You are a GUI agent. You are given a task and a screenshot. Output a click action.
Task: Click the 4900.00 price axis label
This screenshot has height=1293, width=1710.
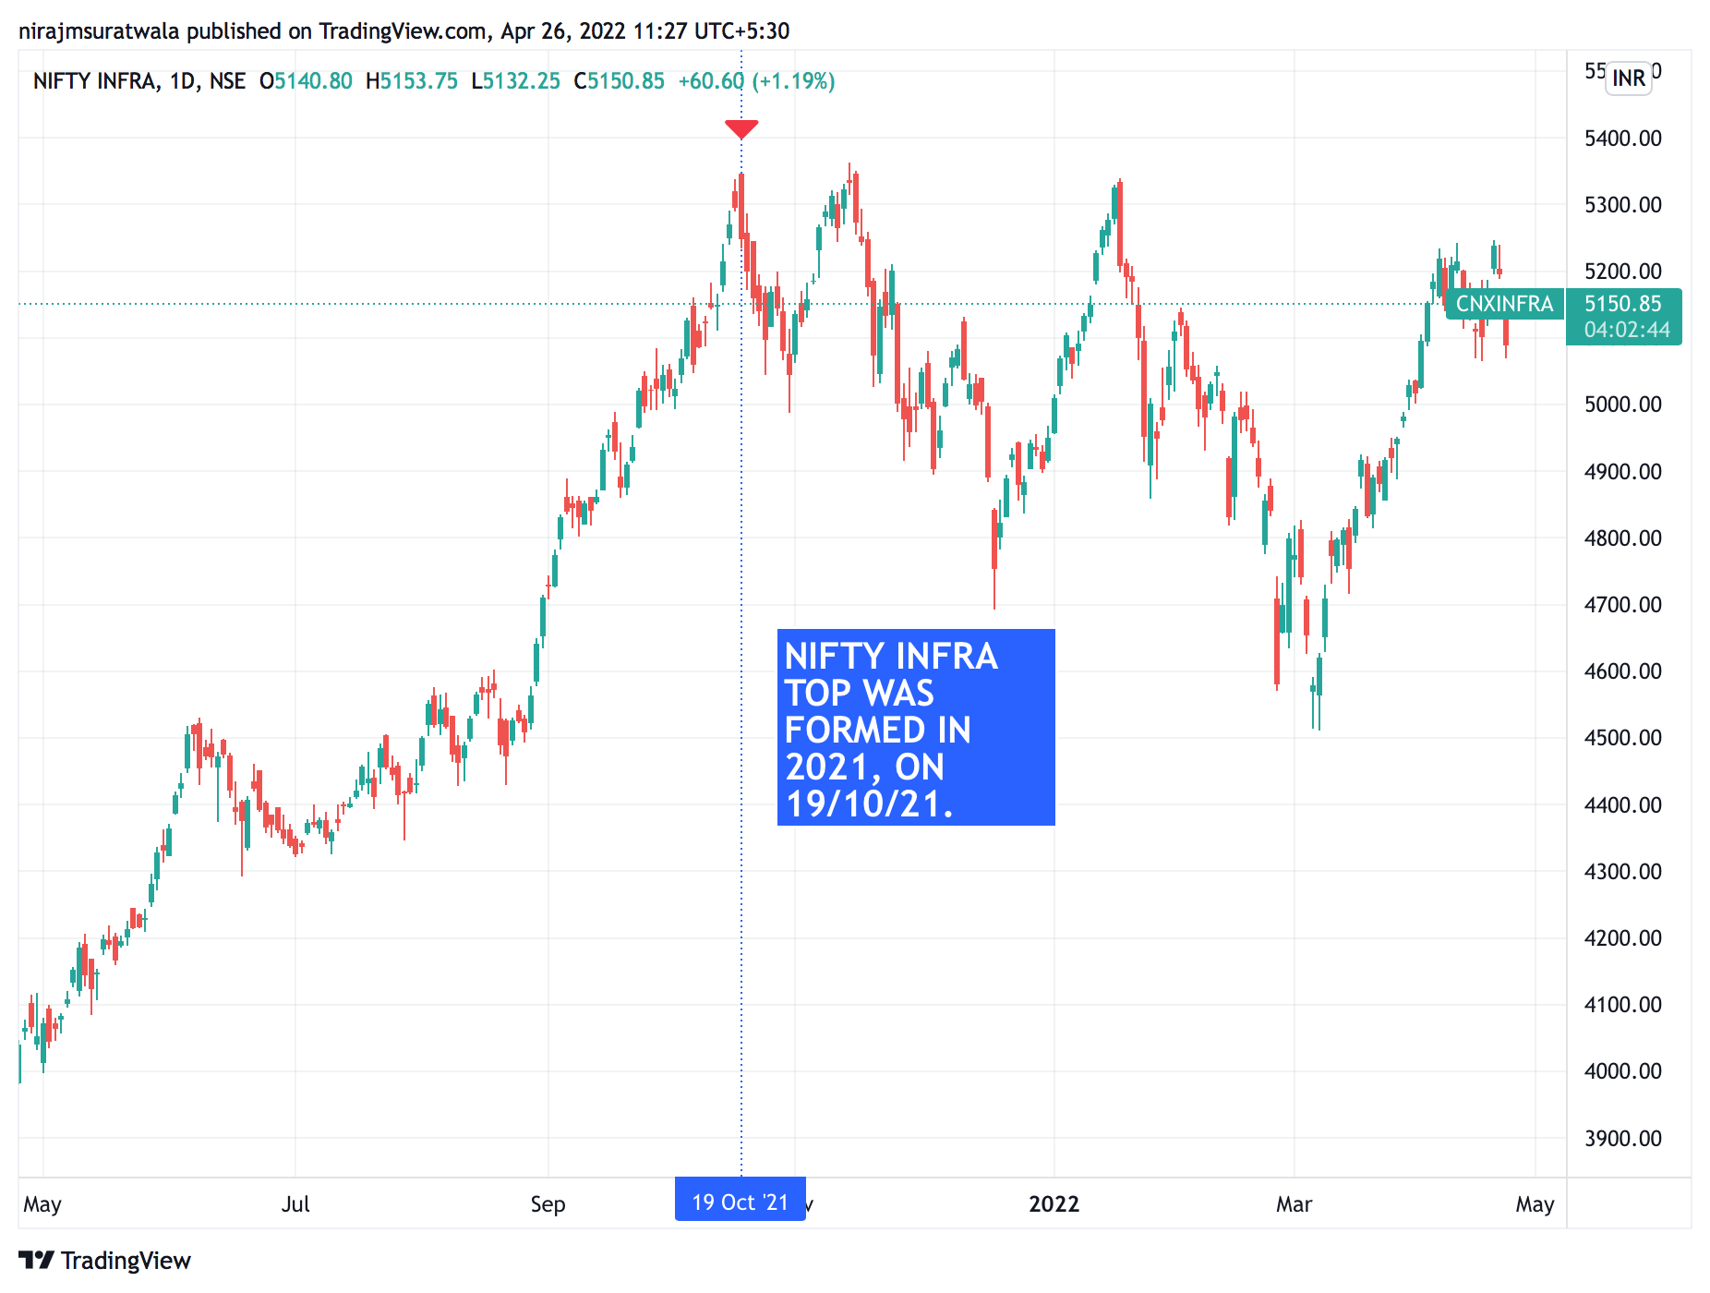(x=1622, y=472)
